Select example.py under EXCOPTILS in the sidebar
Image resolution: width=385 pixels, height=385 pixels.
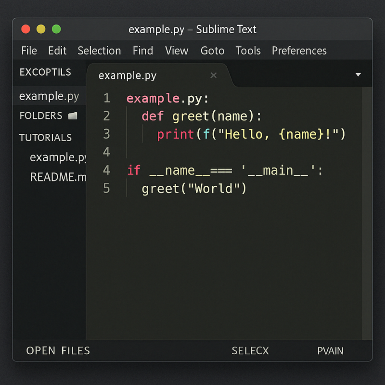pos(49,96)
